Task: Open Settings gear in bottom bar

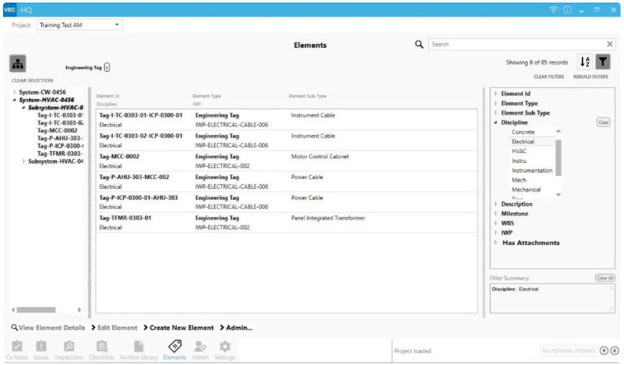Action: [224, 349]
